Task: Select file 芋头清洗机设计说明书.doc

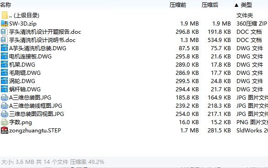Action: pyautogui.click(x=42, y=40)
